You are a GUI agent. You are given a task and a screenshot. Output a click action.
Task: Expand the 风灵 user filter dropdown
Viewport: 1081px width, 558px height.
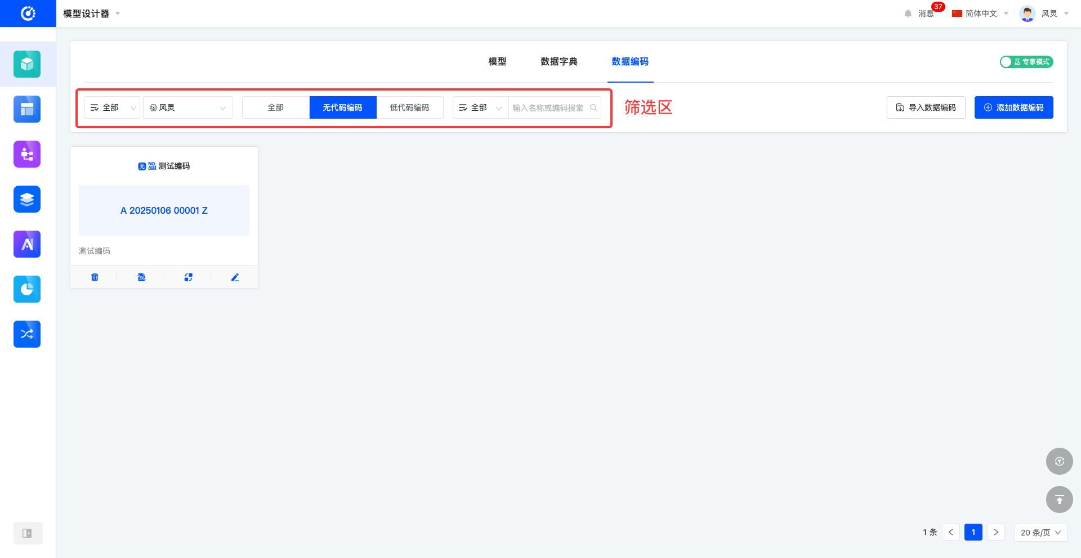click(188, 107)
